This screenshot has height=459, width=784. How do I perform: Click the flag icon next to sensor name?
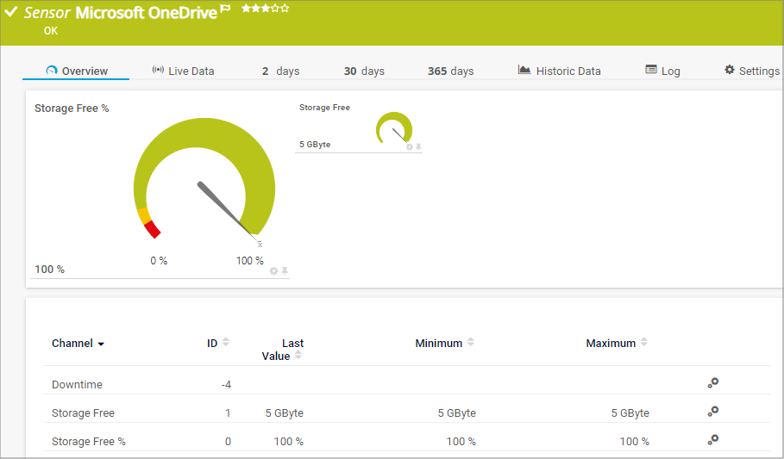(225, 9)
